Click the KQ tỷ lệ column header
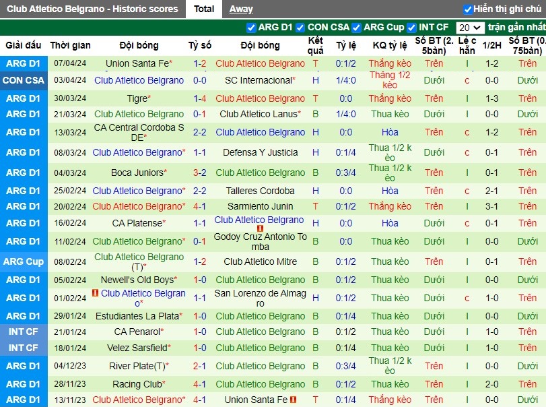 coord(390,45)
